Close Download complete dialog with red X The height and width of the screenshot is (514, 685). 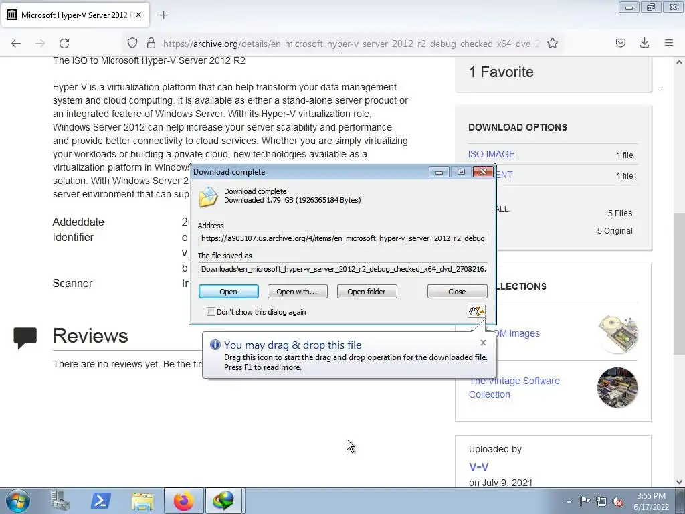(x=483, y=172)
